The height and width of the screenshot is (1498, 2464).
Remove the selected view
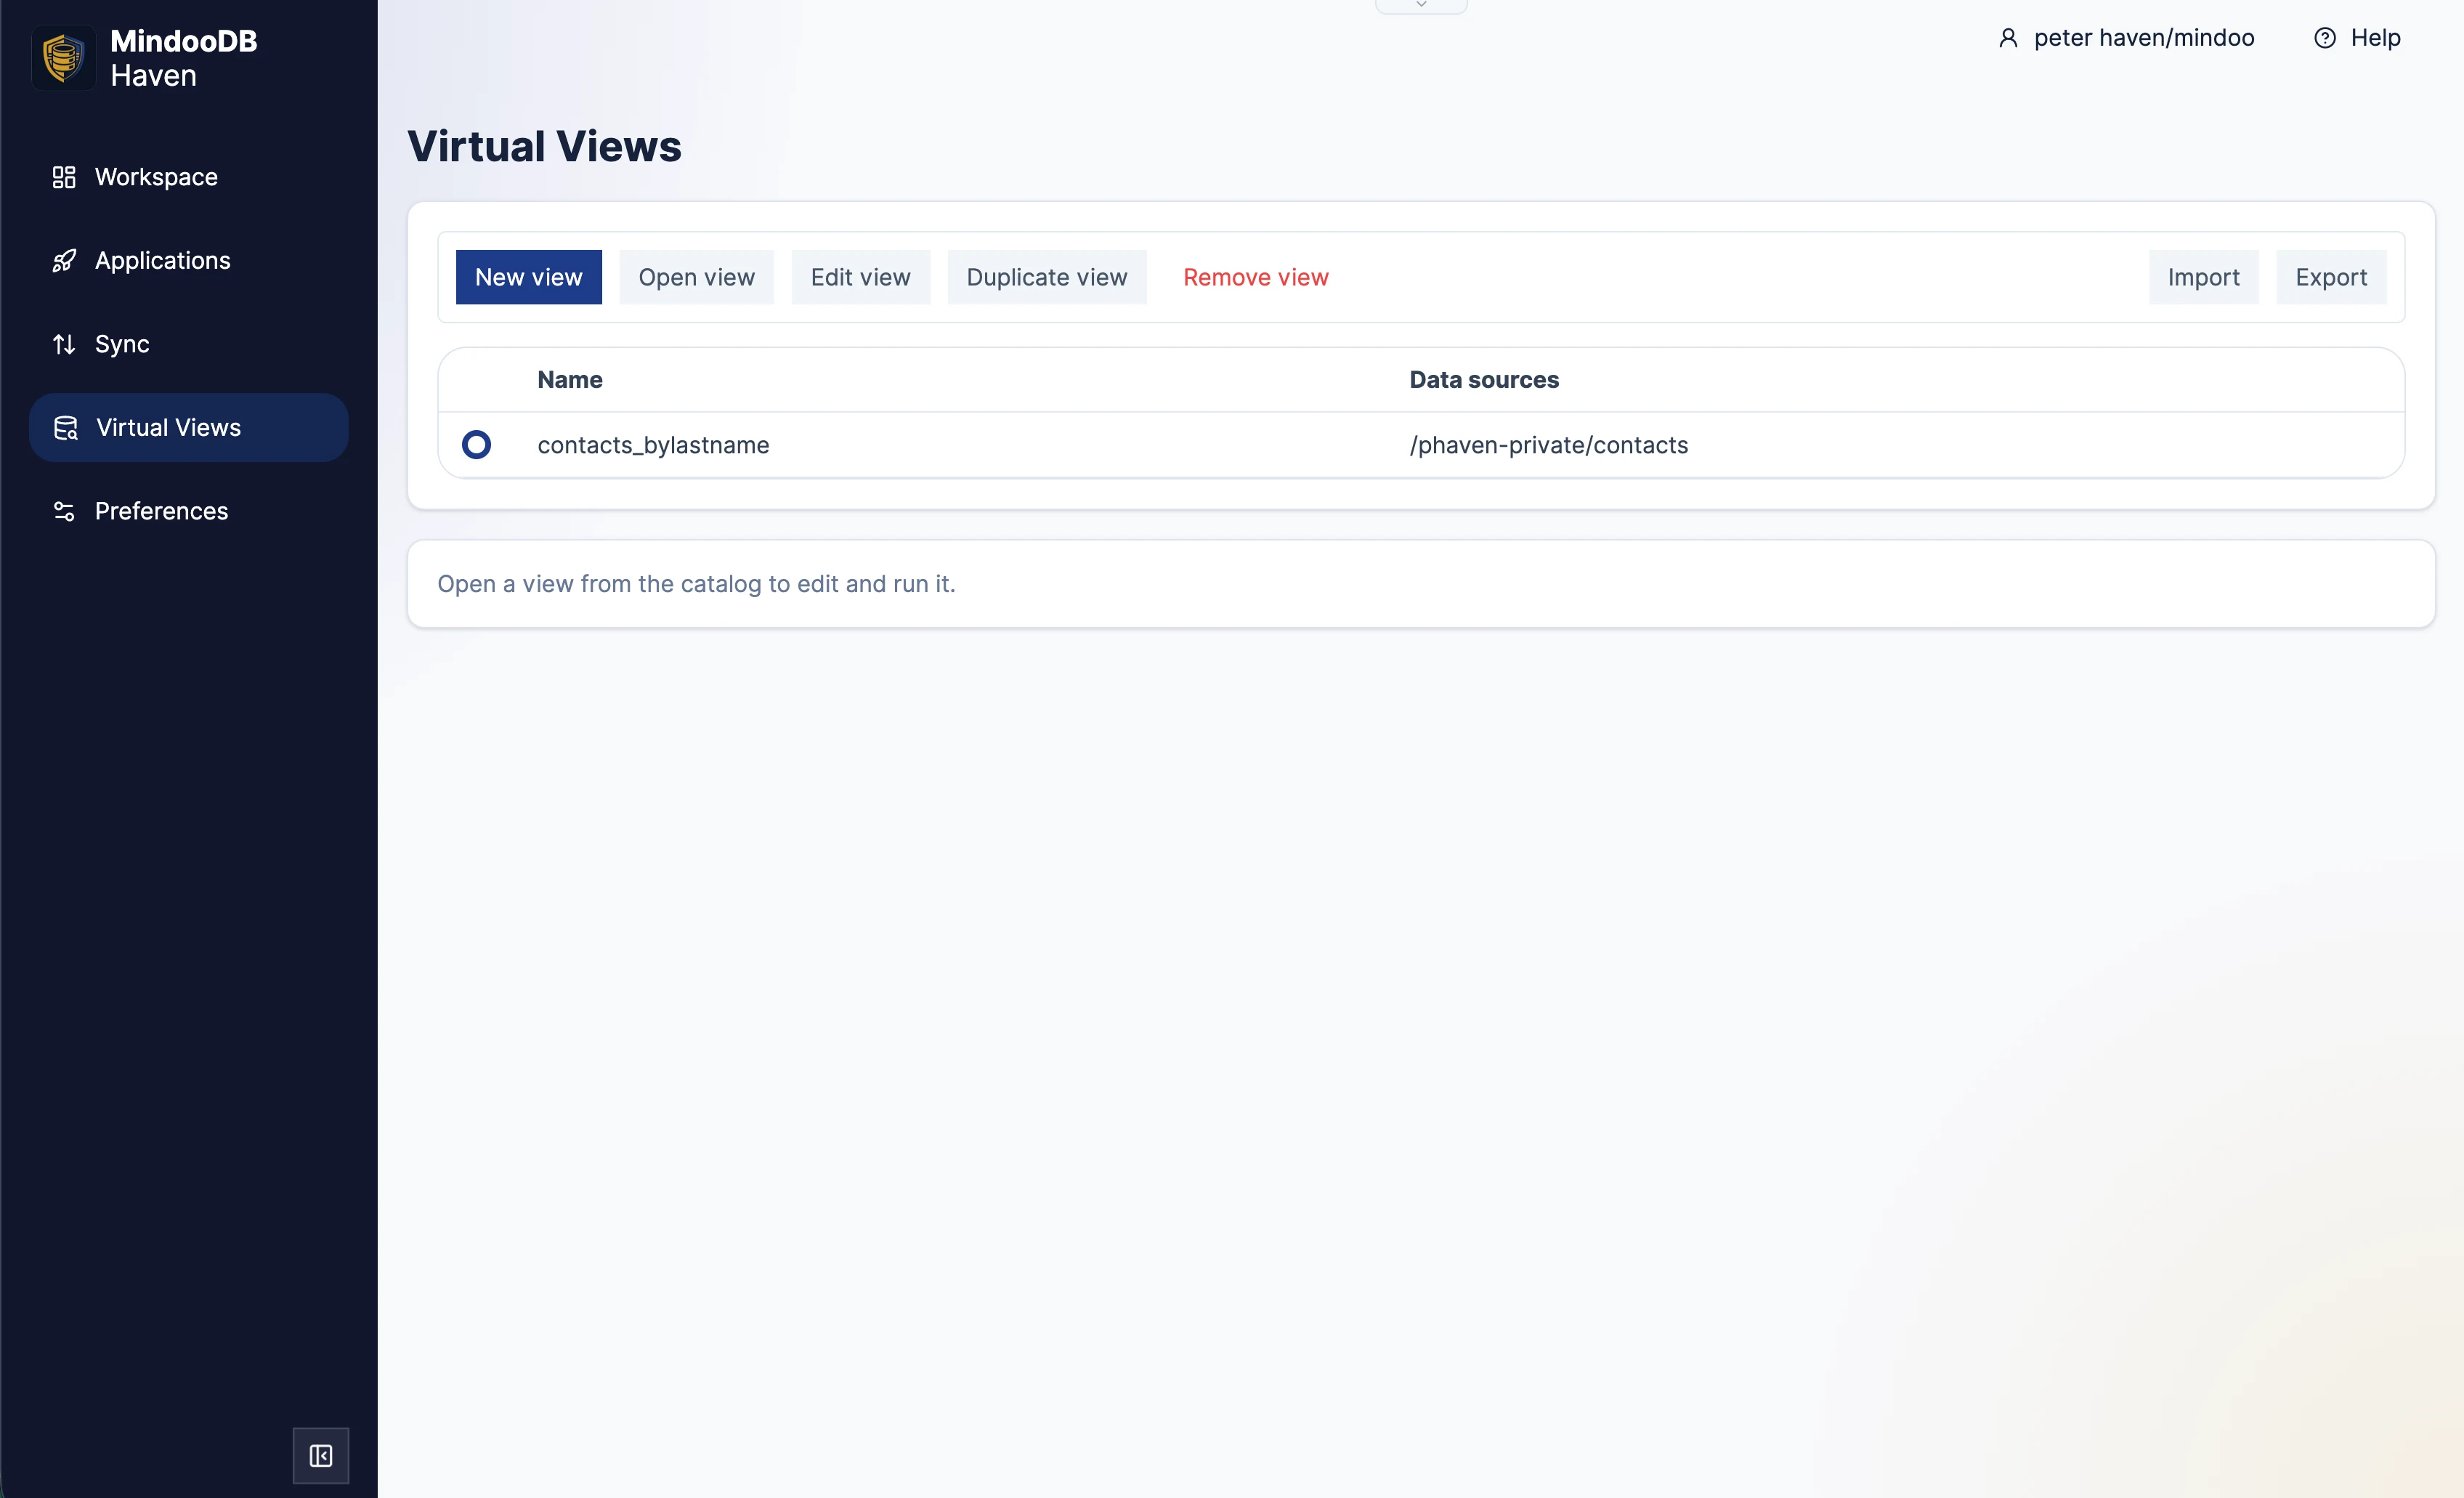pyautogui.click(x=1256, y=277)
